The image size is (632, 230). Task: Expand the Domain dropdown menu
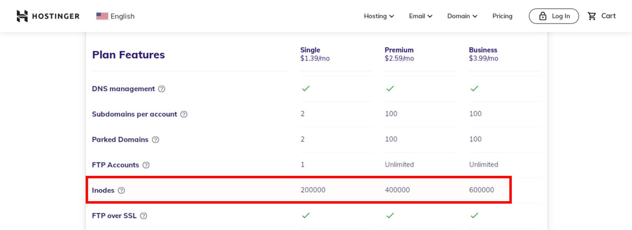tap(462, 16)
